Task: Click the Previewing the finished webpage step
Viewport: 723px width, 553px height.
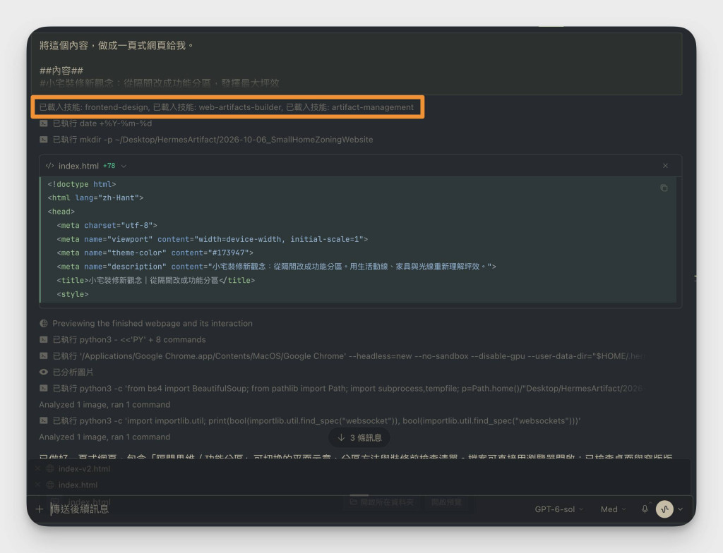Action: point(153,323)
